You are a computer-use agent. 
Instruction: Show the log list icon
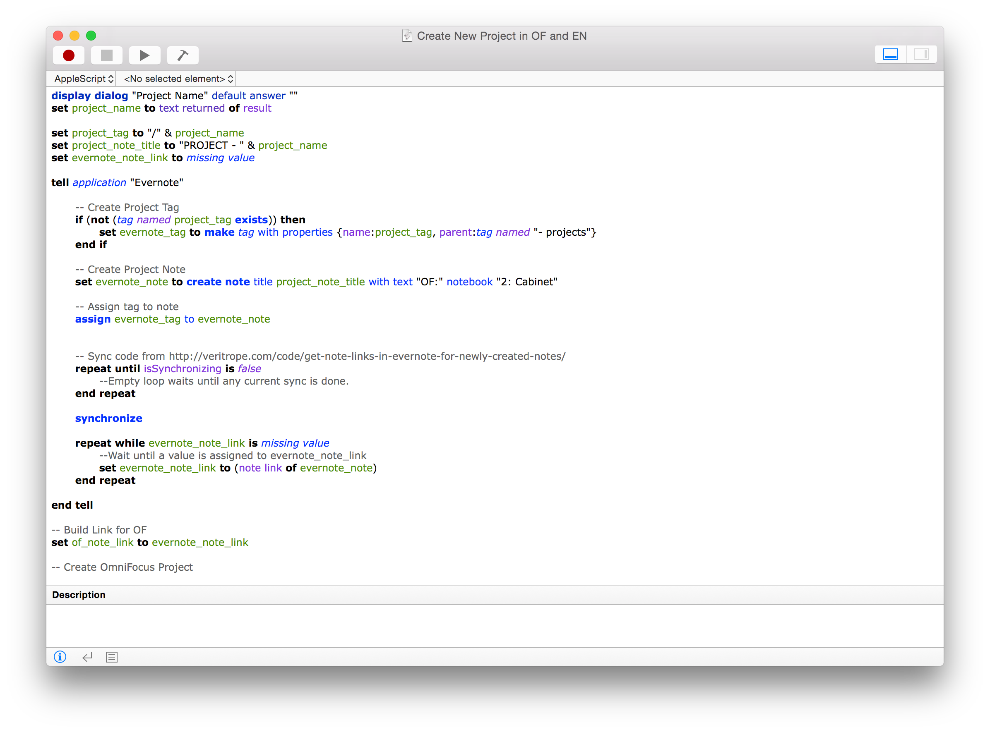112,657
